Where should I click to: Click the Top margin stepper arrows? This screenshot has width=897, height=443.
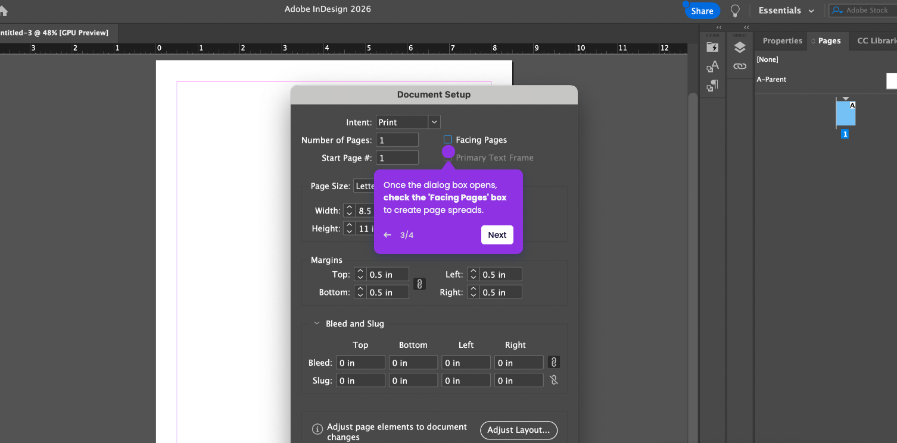coord(360,274)
